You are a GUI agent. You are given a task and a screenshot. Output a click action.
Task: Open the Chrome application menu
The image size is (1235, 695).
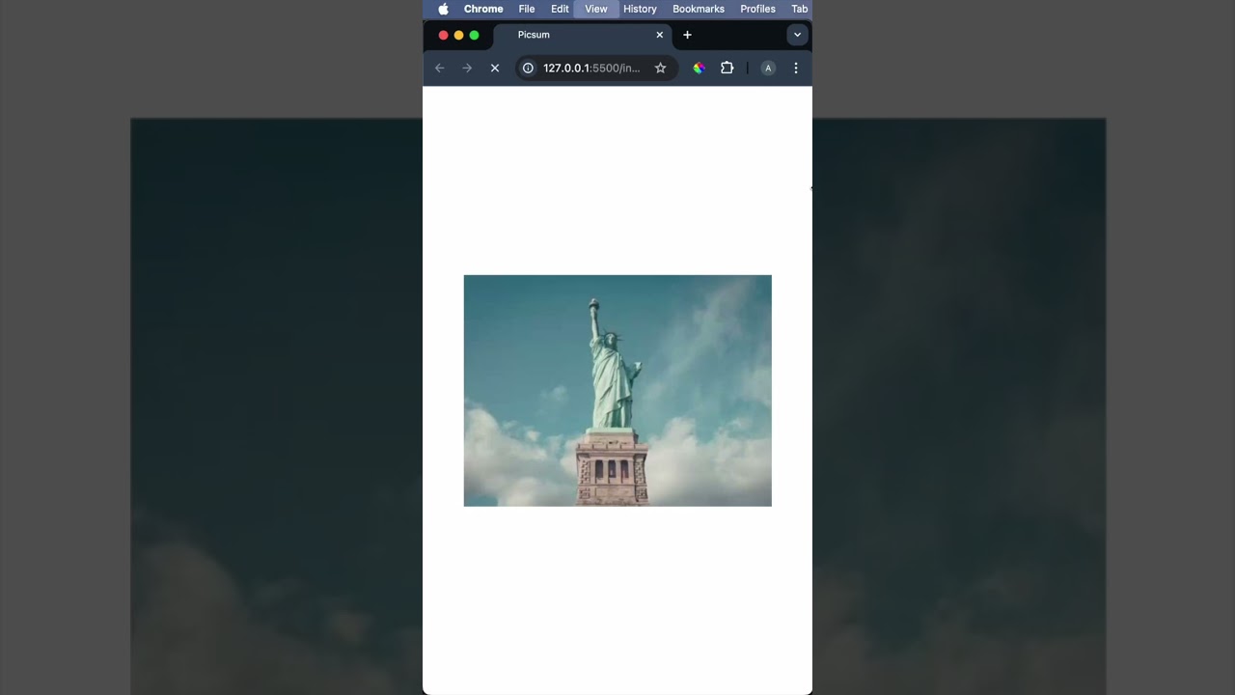coord(483,9)
